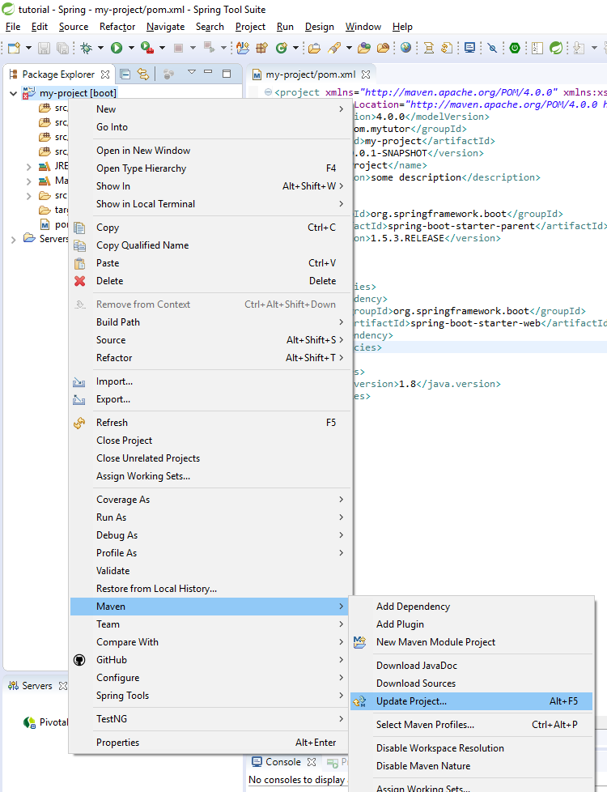Viewport: 607px width, 792px height.
Task: Open the external tools dropdown arrow
Action: 162,48
